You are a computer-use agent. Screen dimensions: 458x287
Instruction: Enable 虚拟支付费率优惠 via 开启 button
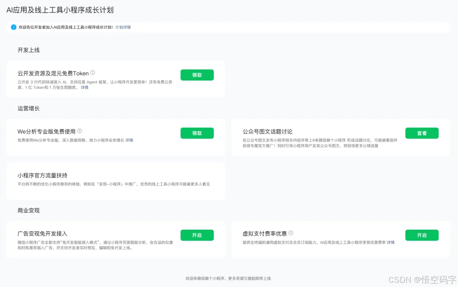pos(422,235)
